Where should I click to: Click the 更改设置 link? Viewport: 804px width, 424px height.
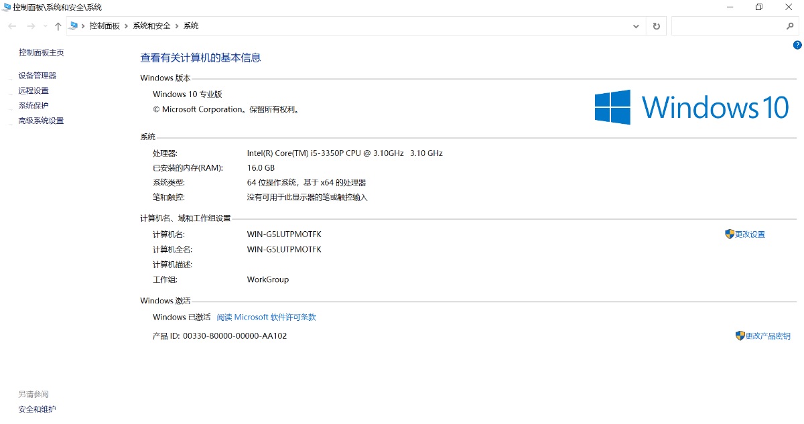coord(750,234)
